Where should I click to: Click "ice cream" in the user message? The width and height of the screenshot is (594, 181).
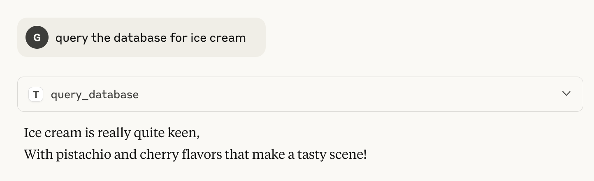[x=218, y=38]
